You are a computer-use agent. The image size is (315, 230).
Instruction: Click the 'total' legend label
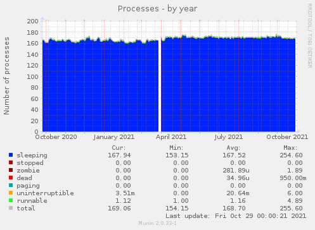click(26, 209)
